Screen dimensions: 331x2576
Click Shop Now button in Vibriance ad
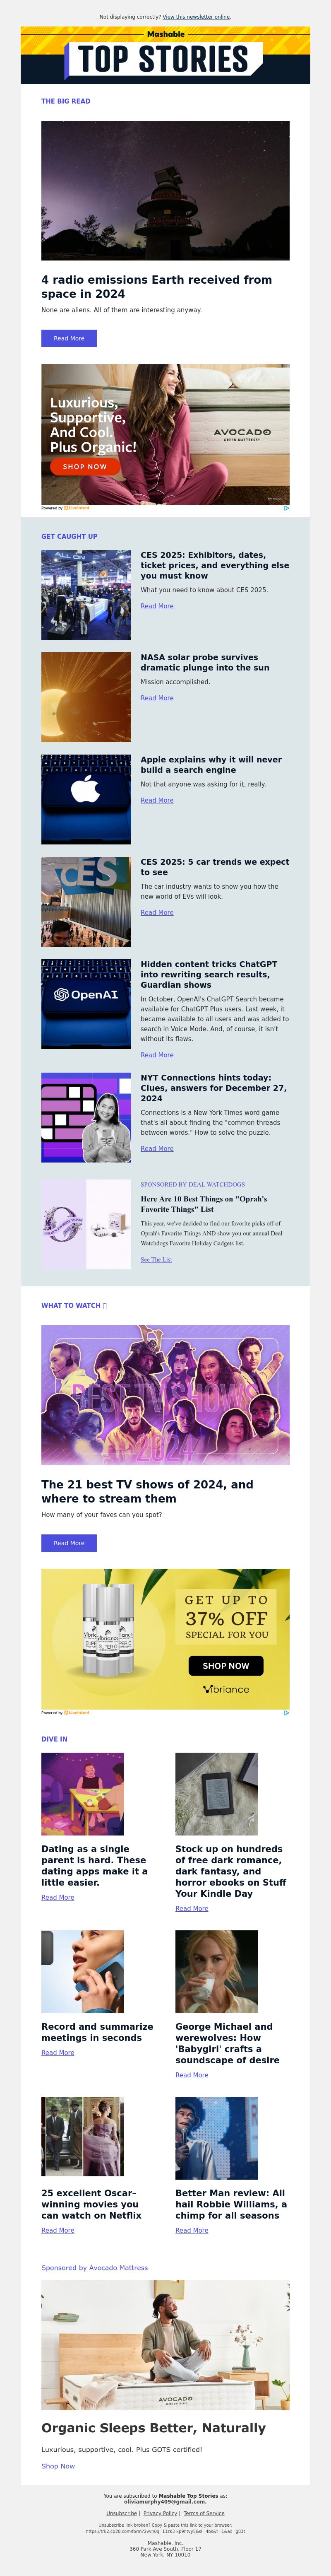226,1665
